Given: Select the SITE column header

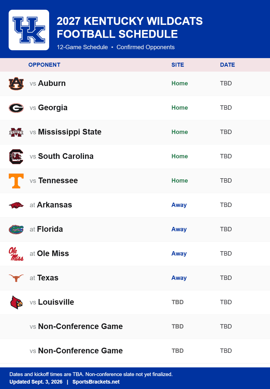Looking at the screenshot, I should click(x=178, y=65).
